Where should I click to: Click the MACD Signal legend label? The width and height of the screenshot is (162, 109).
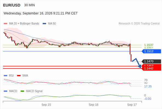[x=34, y=91]
